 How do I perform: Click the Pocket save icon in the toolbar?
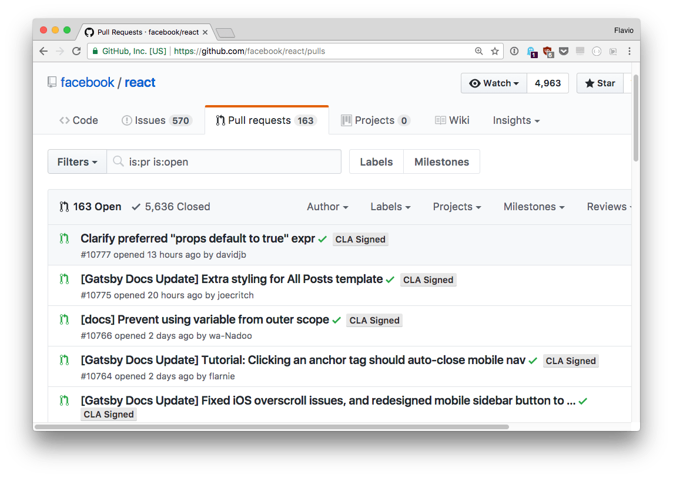[564, 51]
